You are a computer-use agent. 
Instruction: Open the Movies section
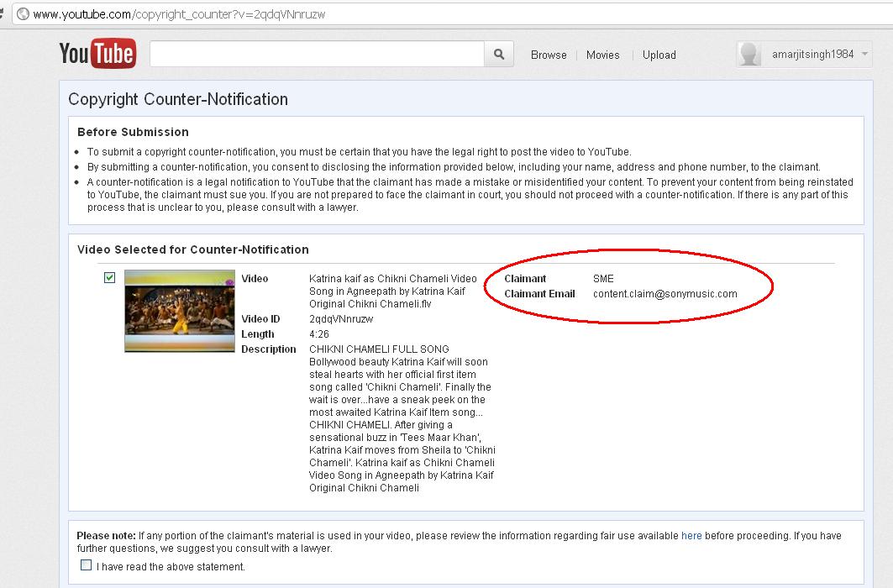pos(602,55)
